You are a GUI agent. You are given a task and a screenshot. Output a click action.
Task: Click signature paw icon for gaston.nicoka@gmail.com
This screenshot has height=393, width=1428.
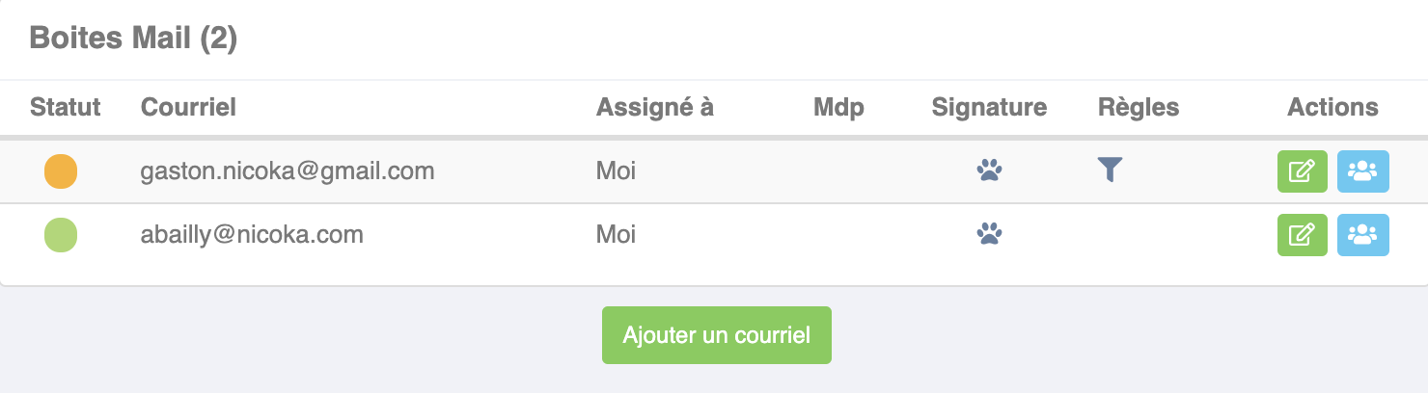tap(989, 171)
